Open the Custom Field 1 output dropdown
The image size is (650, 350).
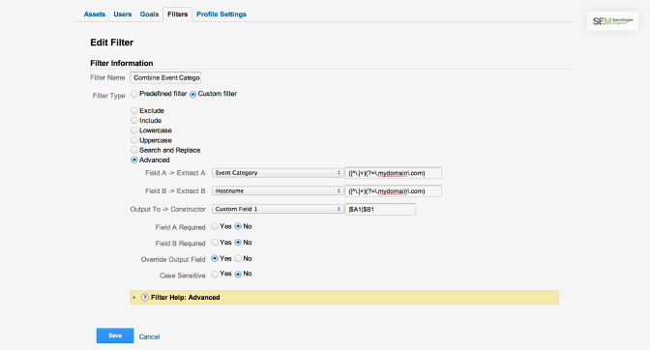click(x=278, y=209)
